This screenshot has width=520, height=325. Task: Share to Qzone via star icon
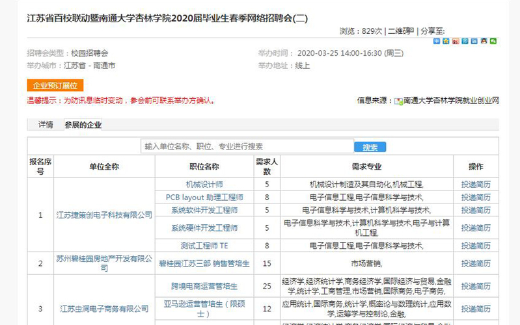tap(446, 41)
